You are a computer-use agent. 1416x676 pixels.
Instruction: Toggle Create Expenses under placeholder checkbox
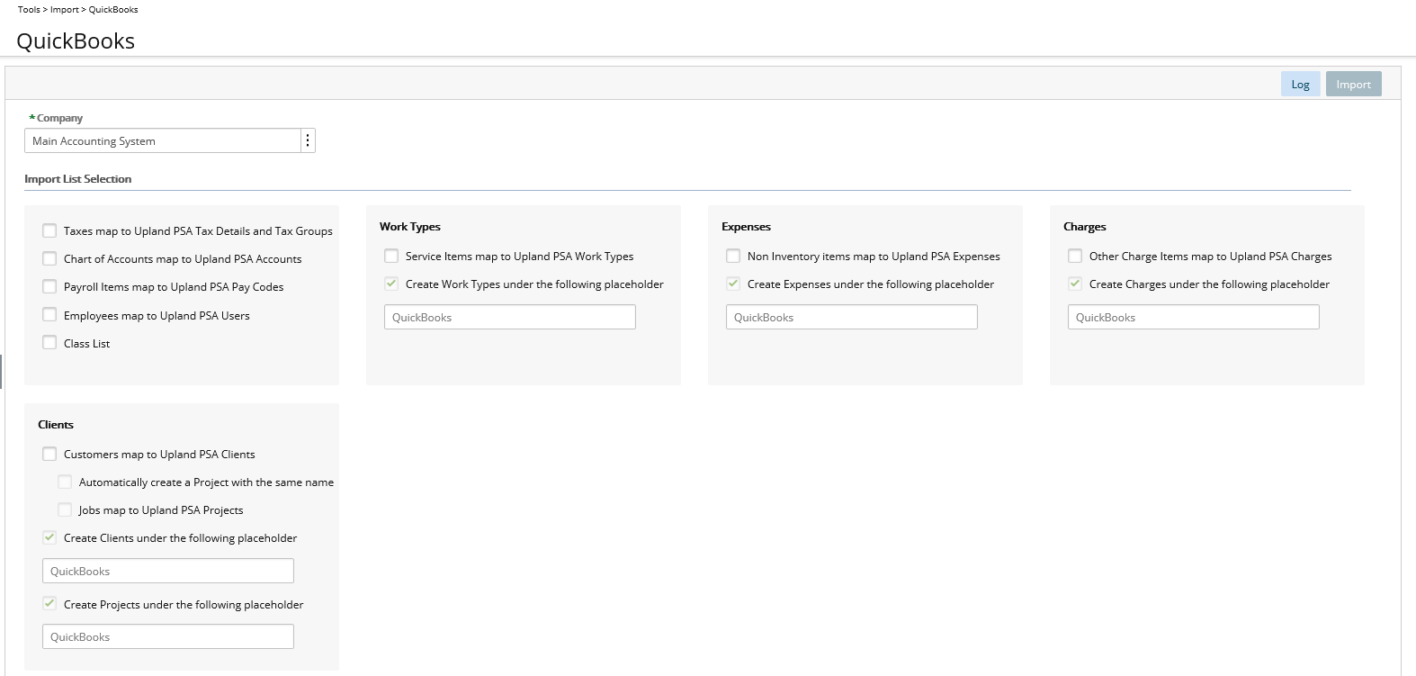pyautogui.click(x=733, y=284)
